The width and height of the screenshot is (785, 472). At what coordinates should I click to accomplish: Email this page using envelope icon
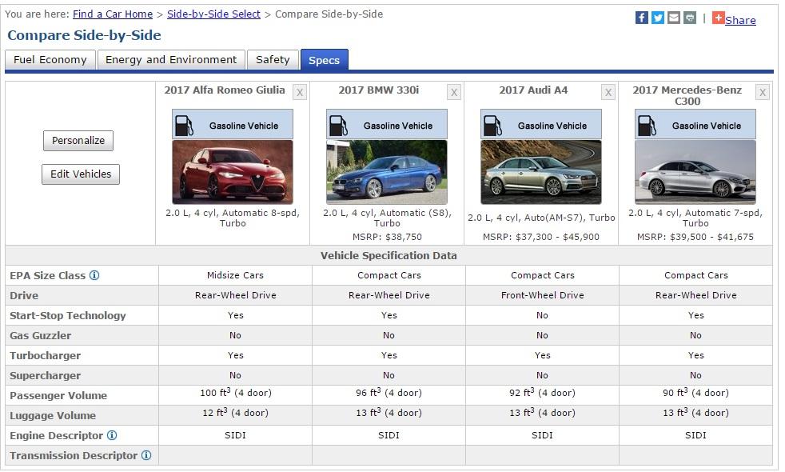pyautogui.click(x=673, y=18)
